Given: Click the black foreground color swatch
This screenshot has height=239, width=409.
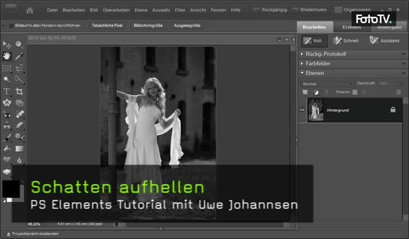Looking at the screenshot, I should (11, 189).
